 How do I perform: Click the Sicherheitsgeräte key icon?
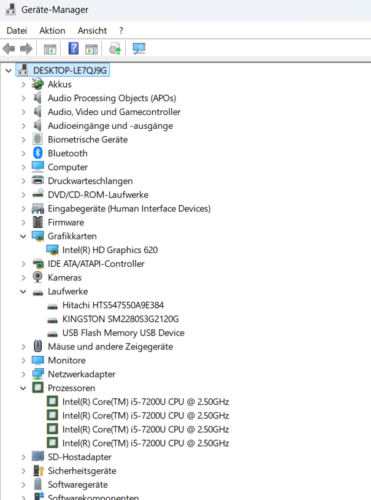38,471
